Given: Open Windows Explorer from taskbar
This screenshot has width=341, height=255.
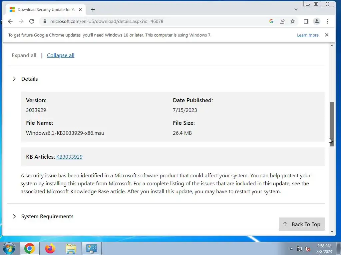Looking at the screenshot, I should click(x=71, y=248).
